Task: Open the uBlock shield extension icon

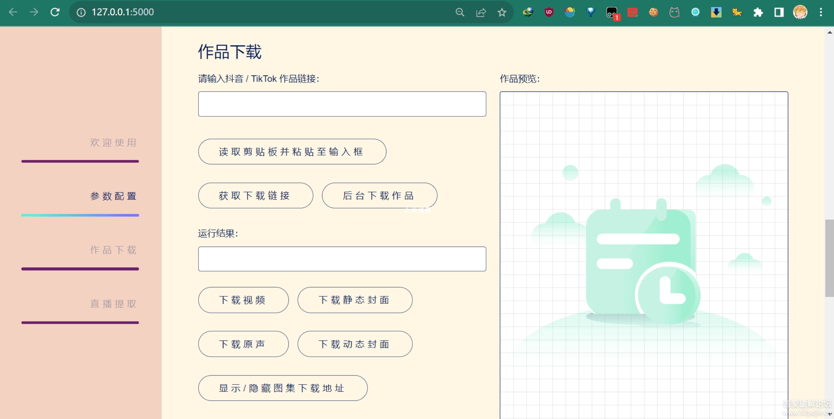Action: coord(549,13)
